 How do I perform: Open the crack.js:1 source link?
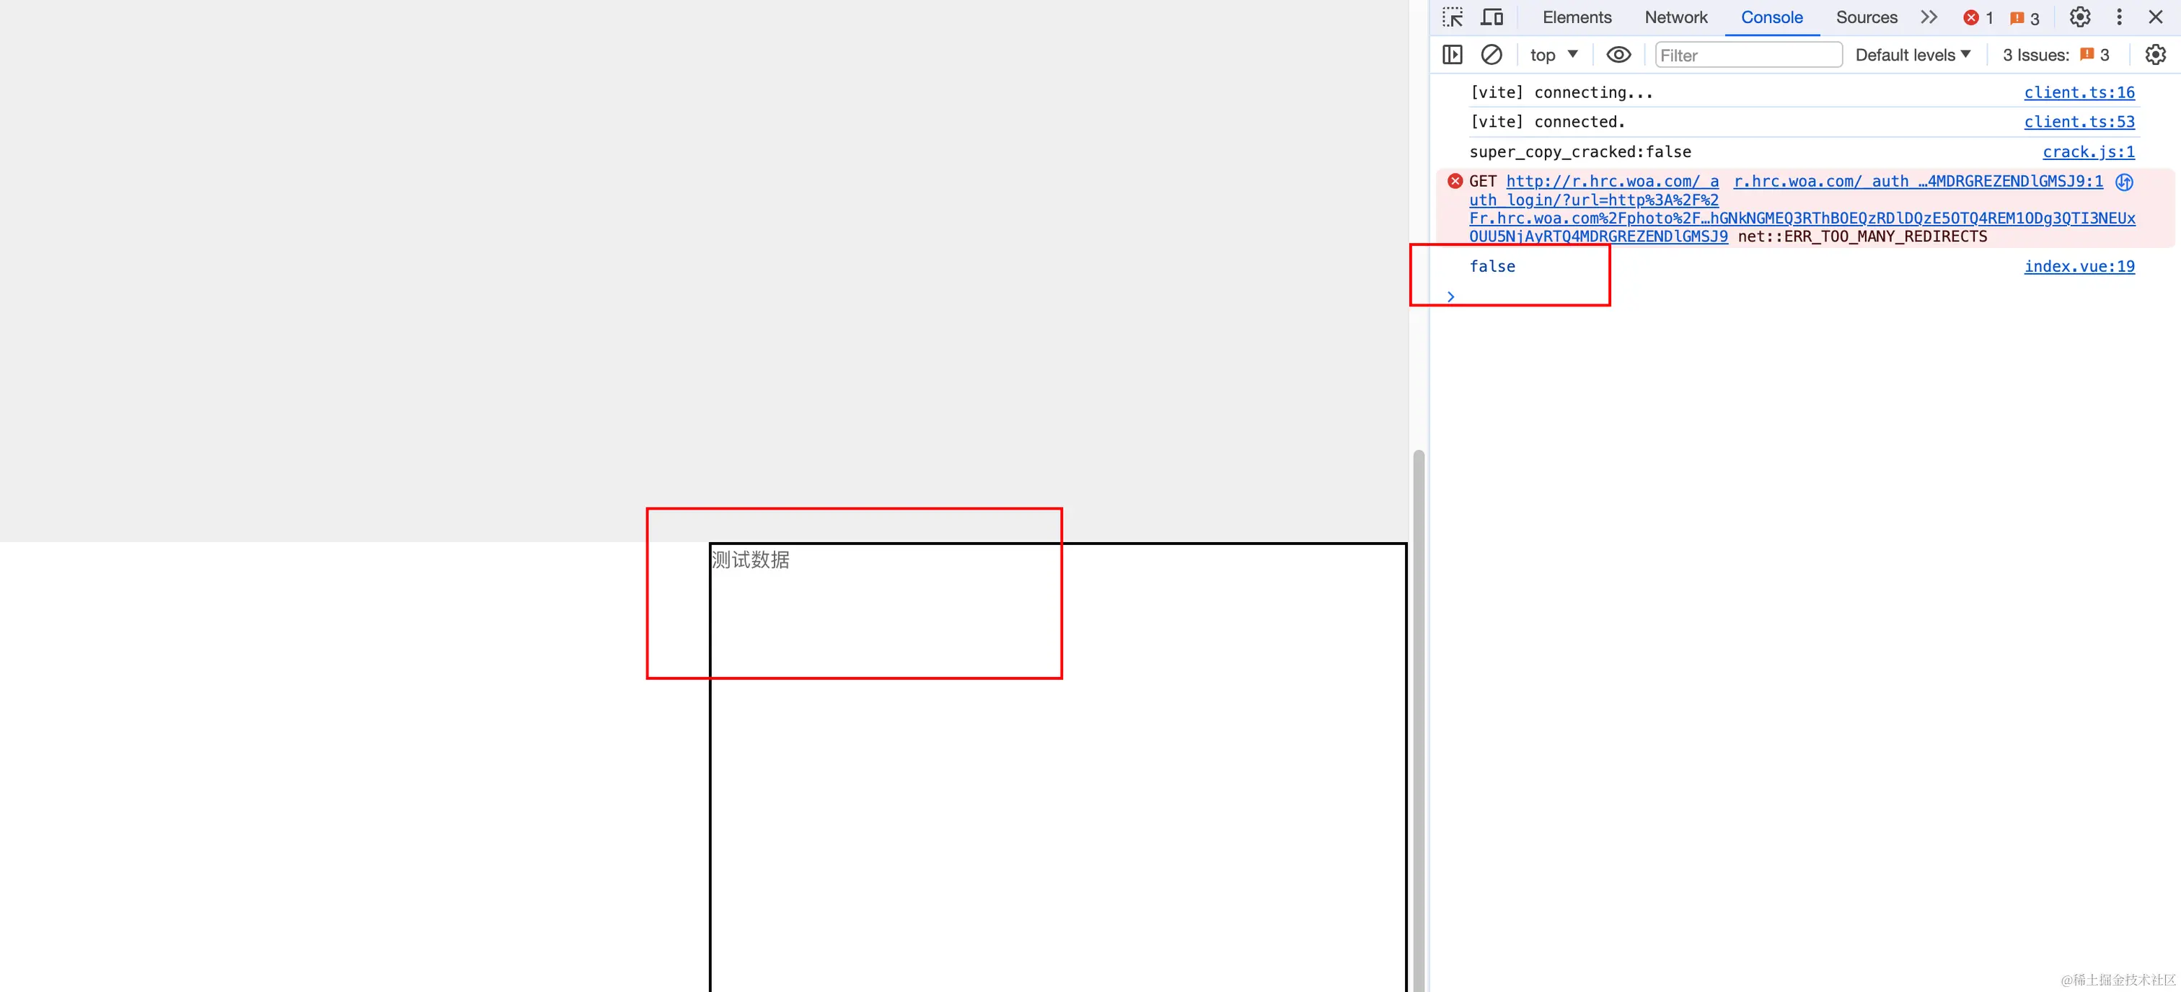tap(2088, 152)
